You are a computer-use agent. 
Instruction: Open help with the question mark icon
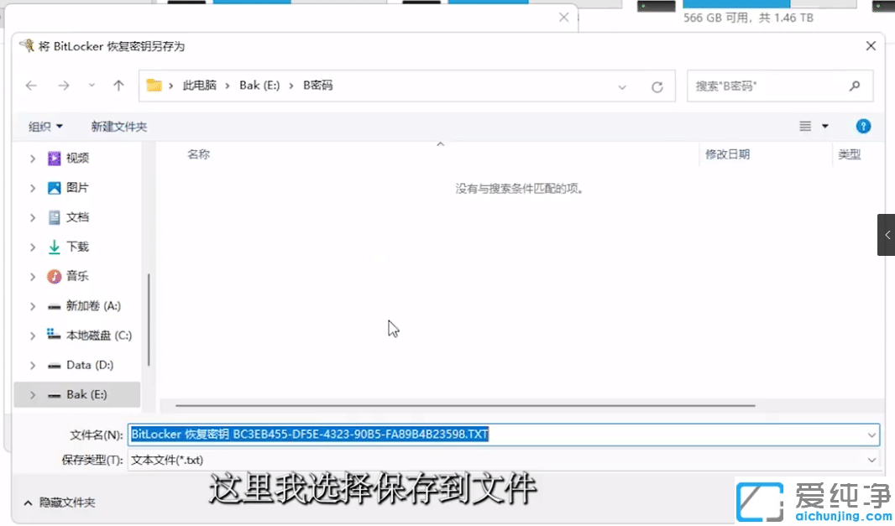coord(863,126)
